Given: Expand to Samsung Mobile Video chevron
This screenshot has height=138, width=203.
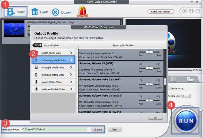Looking at the screenshot, I should click(71, 60).
